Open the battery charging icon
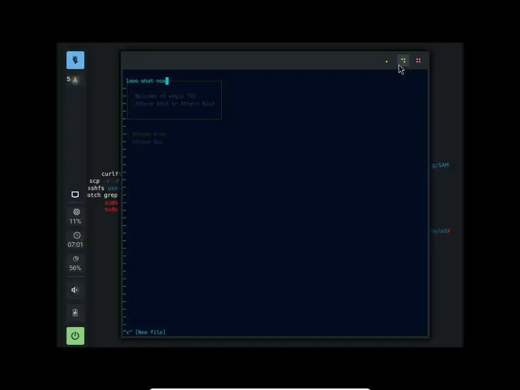Screen dimensions: 520x390 [75, 313]
